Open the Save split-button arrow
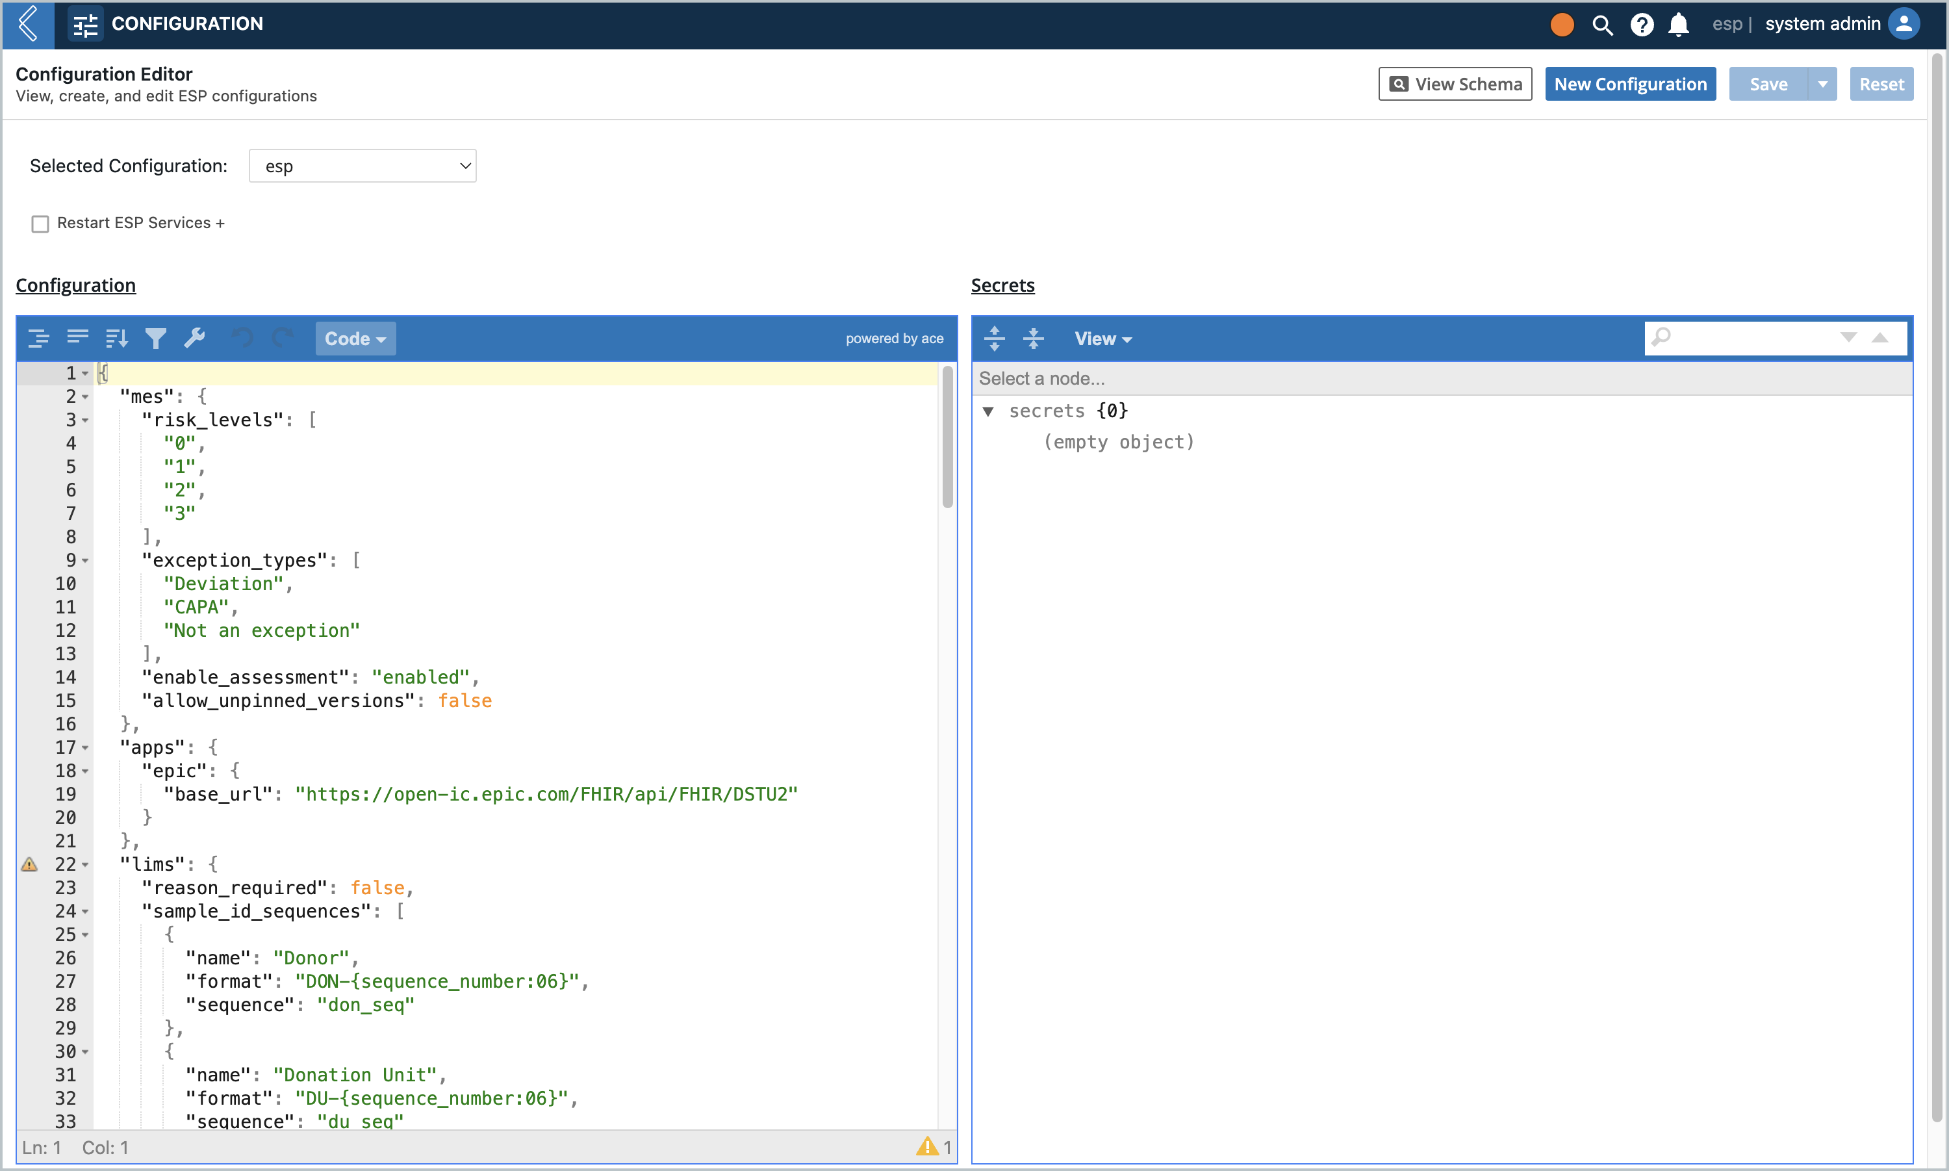Screen dimensions: 1949x1171 pos(1823,84)
